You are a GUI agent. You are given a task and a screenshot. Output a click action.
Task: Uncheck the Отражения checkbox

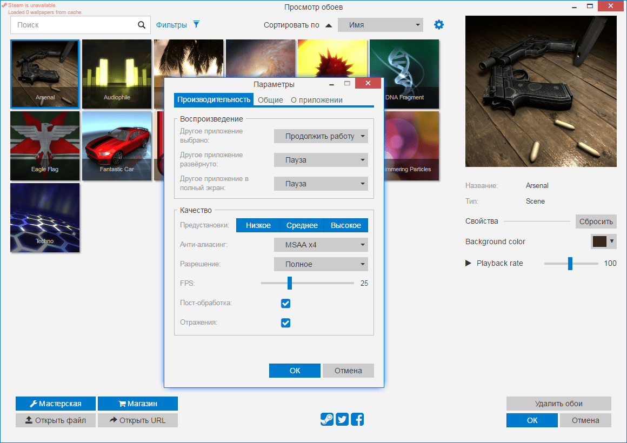click(285, 323)
